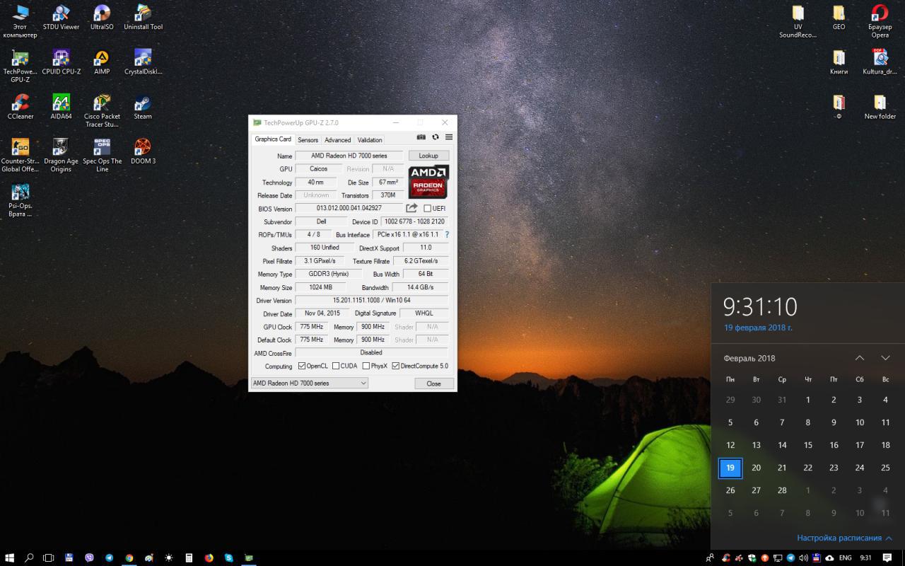Switch to the Sensors tab
This screenshot has height=566, width=905.
[308, 140]
